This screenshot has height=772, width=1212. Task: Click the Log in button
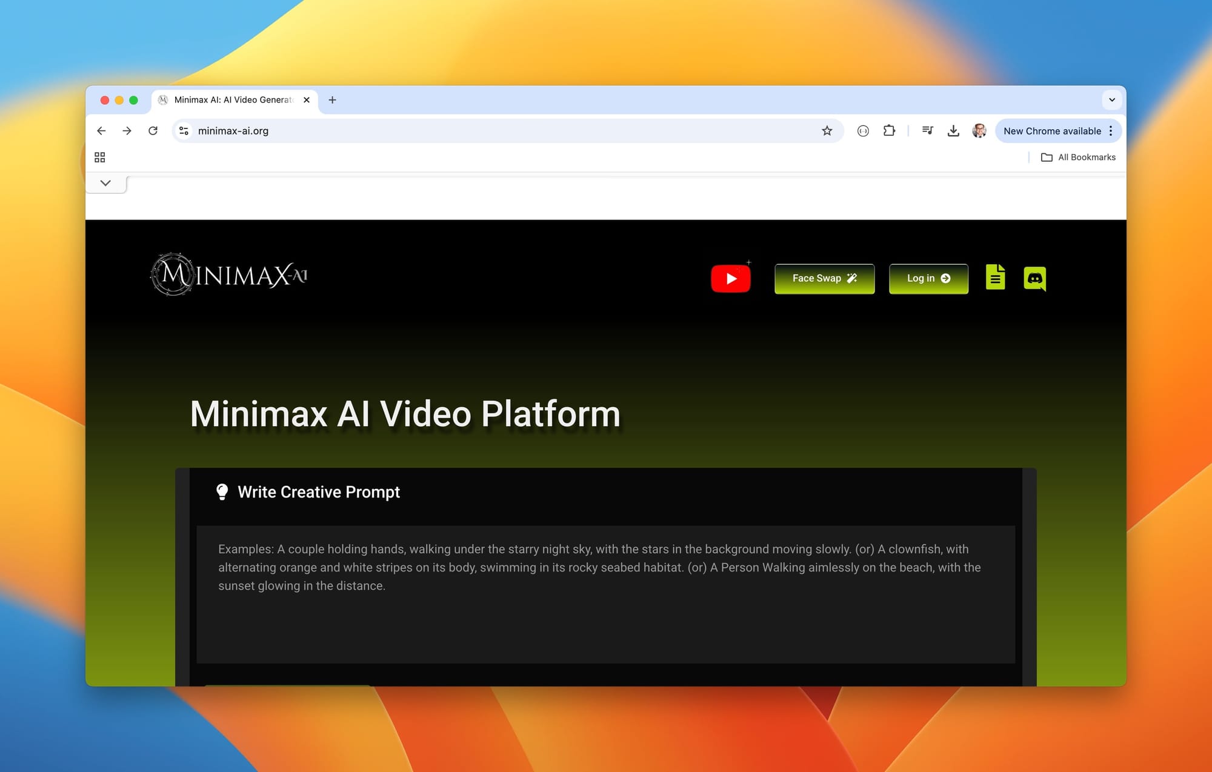928,279
